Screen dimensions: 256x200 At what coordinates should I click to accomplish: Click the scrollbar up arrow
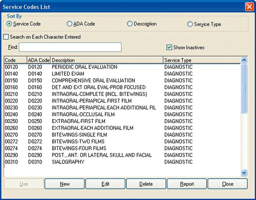(245, 60)
